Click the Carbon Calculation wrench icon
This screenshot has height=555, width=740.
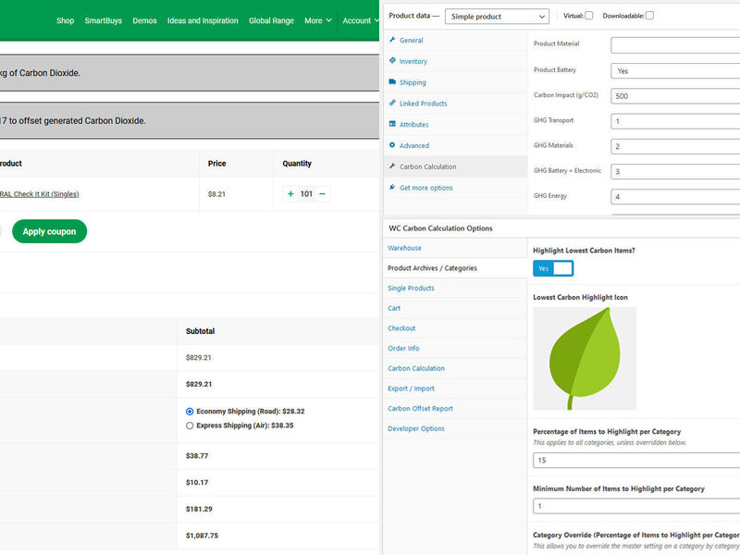click(x=392, y=166)
